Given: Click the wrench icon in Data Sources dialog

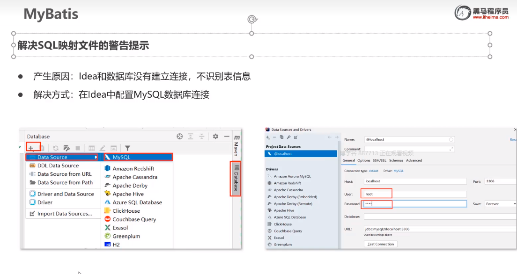Looking at the screenshot, I should pyautogui.click(x=288, y=137).
